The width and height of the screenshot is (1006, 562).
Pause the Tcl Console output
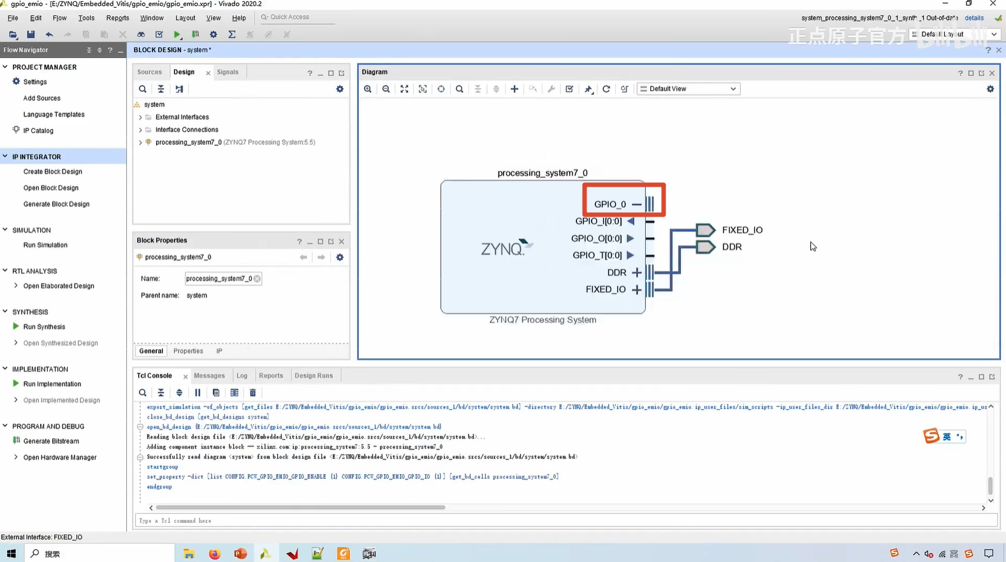point(198,393)
